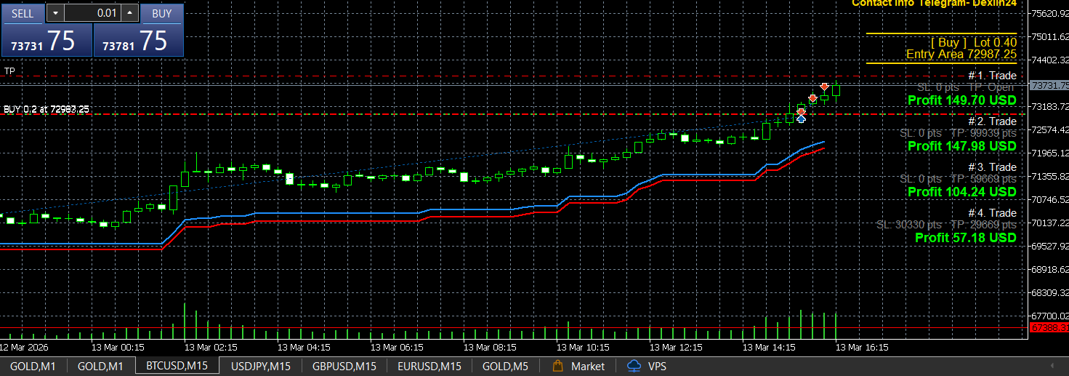Click the 0.01 lot volume field
Image resolution: width=1069 pixels, height=376 pixels.
[x=93, y=13]
